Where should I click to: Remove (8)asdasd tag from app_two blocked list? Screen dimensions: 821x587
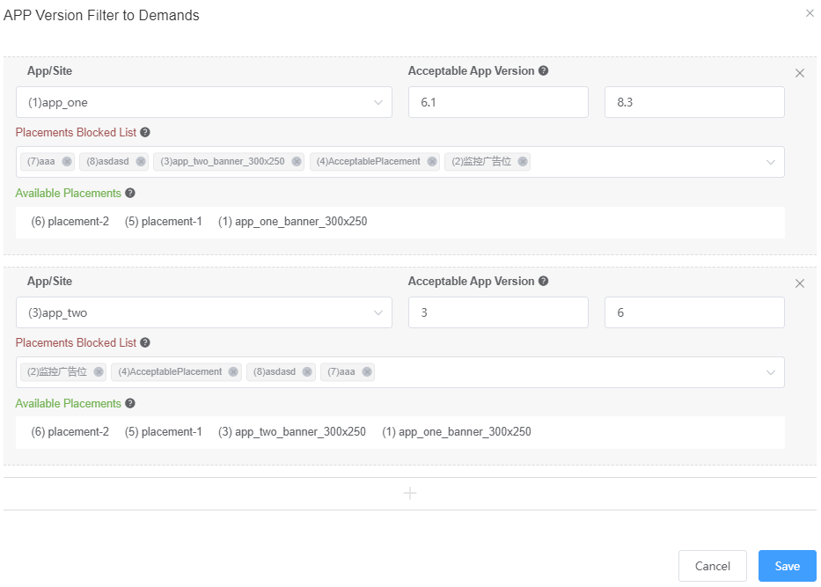click(x=307, y=371)
